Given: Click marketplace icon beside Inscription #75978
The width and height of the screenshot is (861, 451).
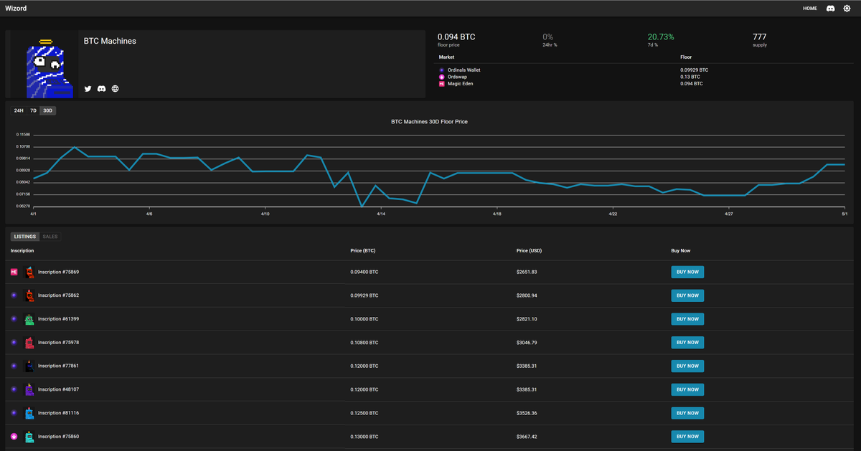Looking at the screenshot, I should [14, 343].
